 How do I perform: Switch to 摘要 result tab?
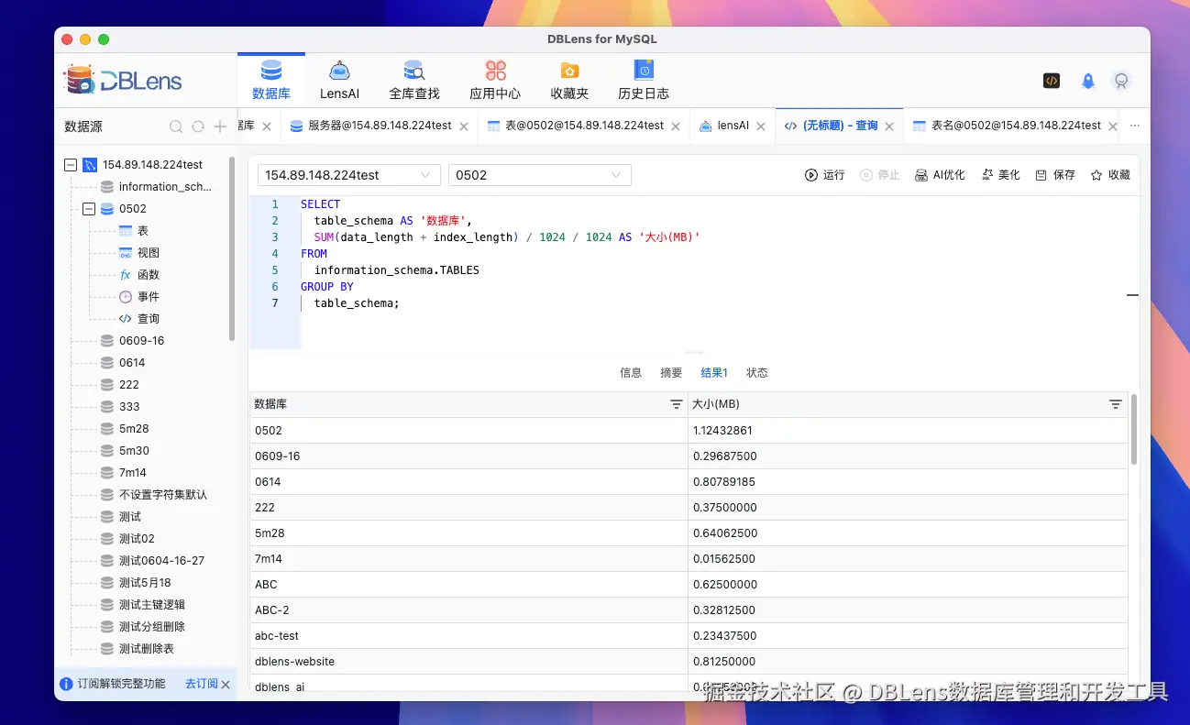click(x=671, y=373)
